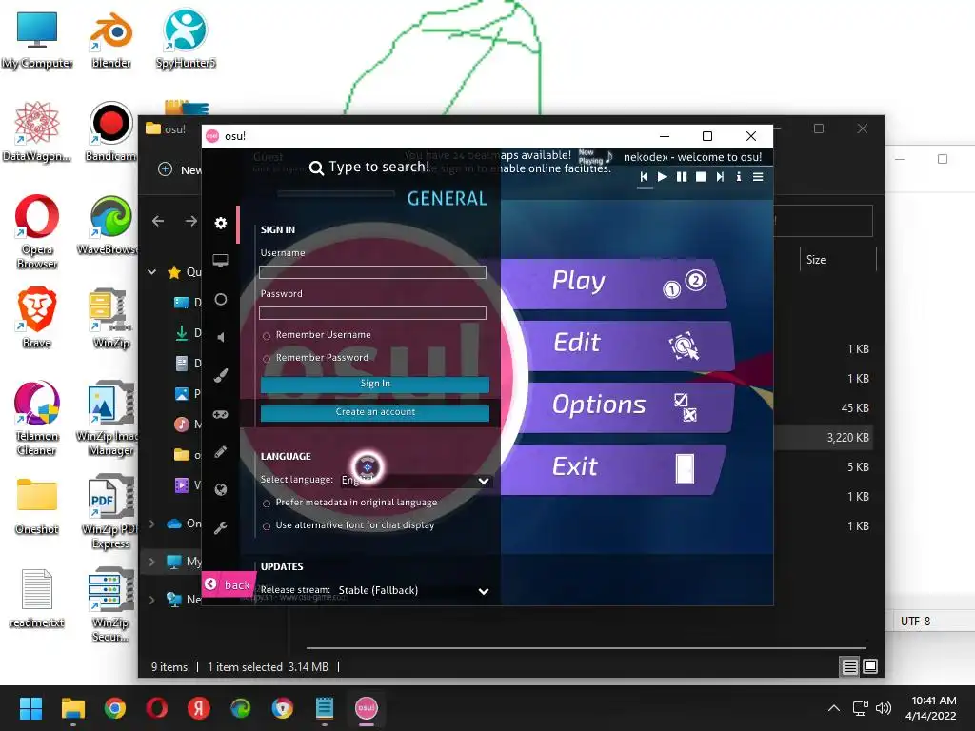Enable Remember Password option
The width and height of the screenshot is (975, 731).
267,359
